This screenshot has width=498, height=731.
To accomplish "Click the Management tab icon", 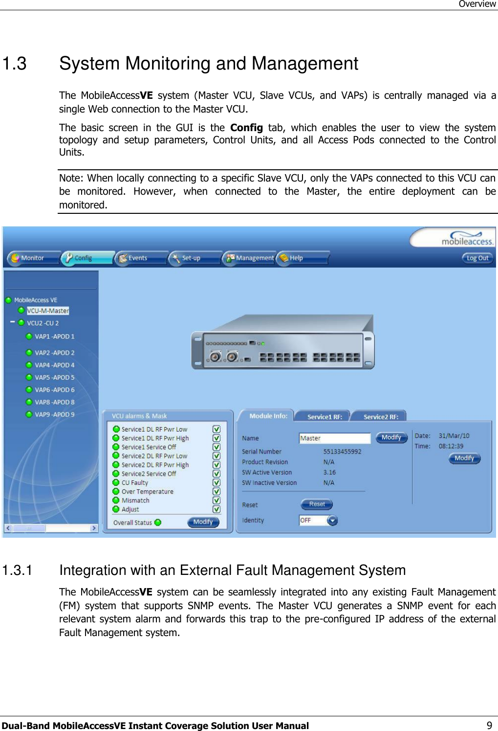I will (230, 258).
